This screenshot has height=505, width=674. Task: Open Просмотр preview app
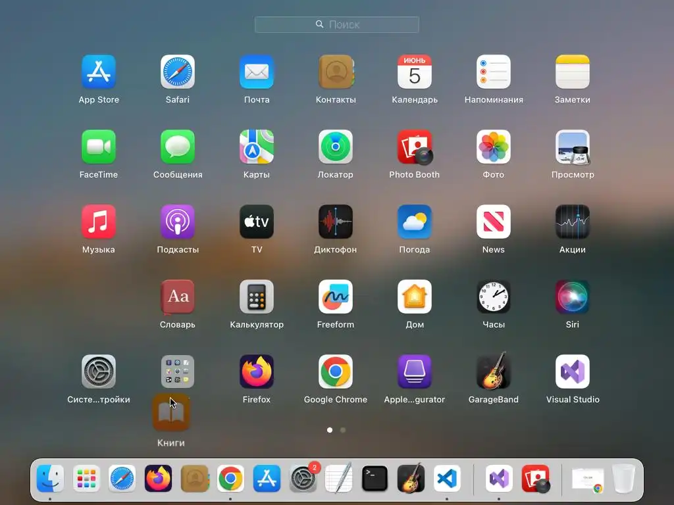573,147
